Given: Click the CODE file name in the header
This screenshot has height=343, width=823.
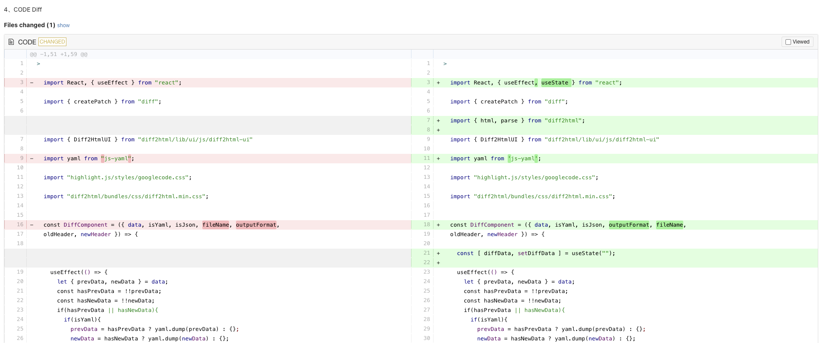Looking at the screenshot, I should click(27, 42).
